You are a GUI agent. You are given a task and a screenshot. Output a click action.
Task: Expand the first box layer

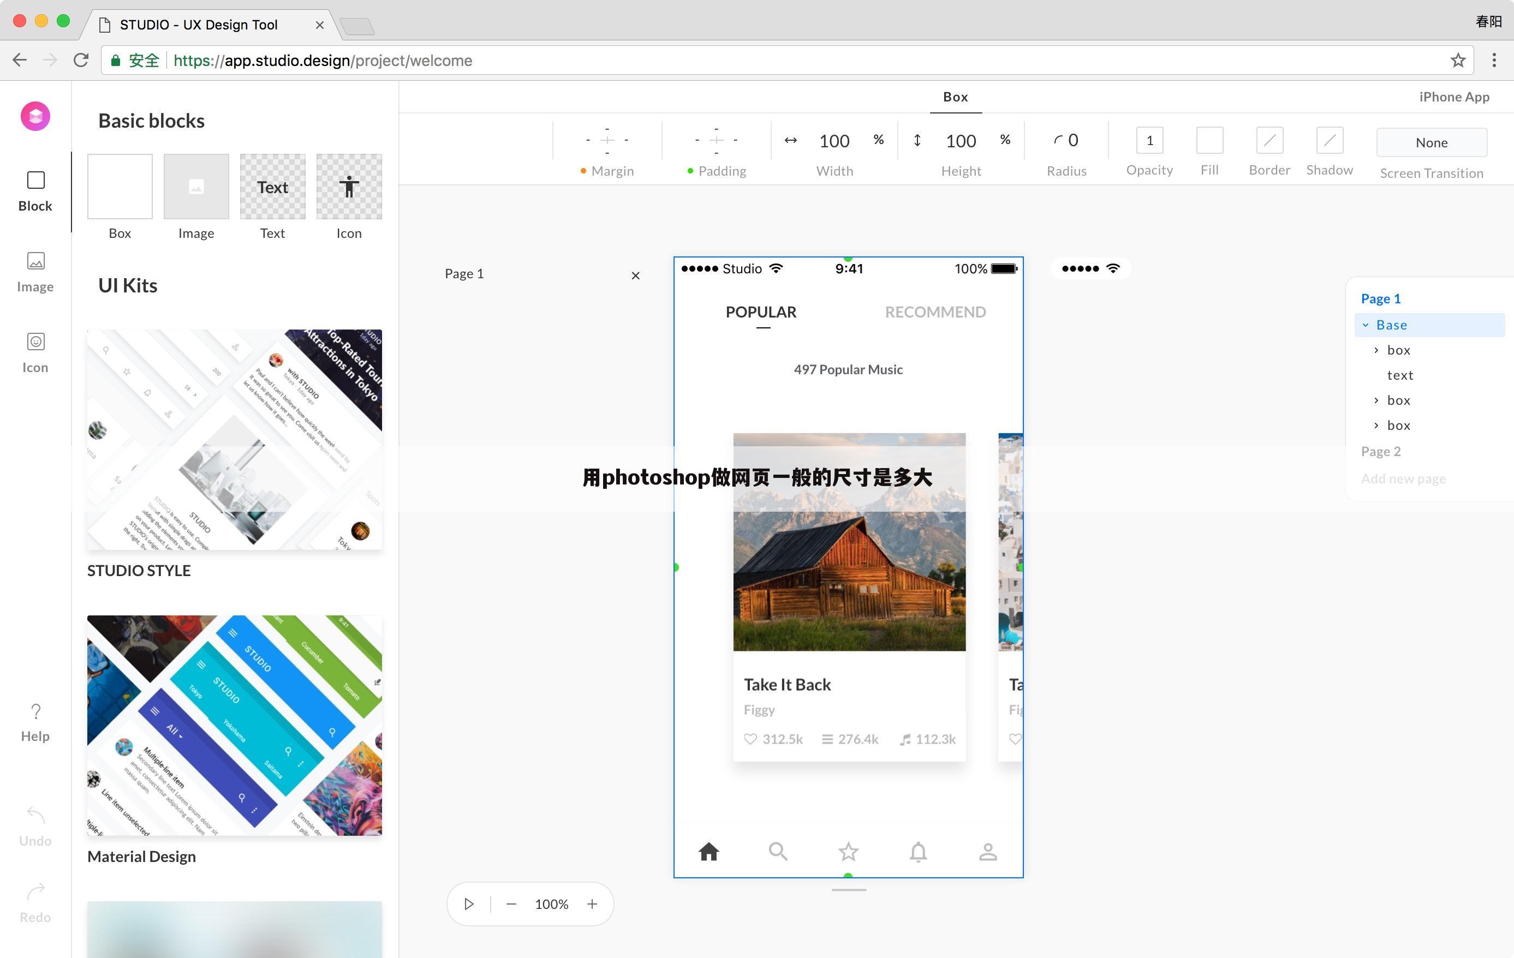click(1376, 350)
